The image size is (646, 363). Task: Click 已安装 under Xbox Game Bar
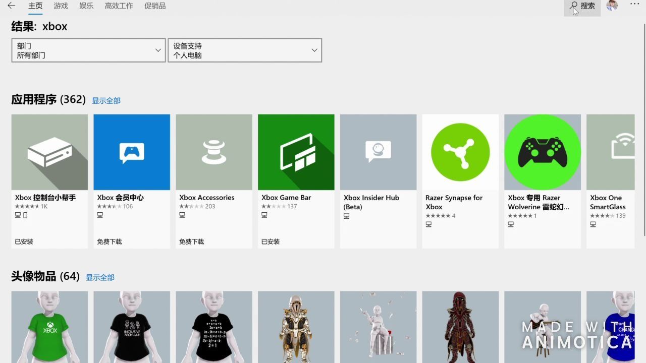tap(271, 242)
